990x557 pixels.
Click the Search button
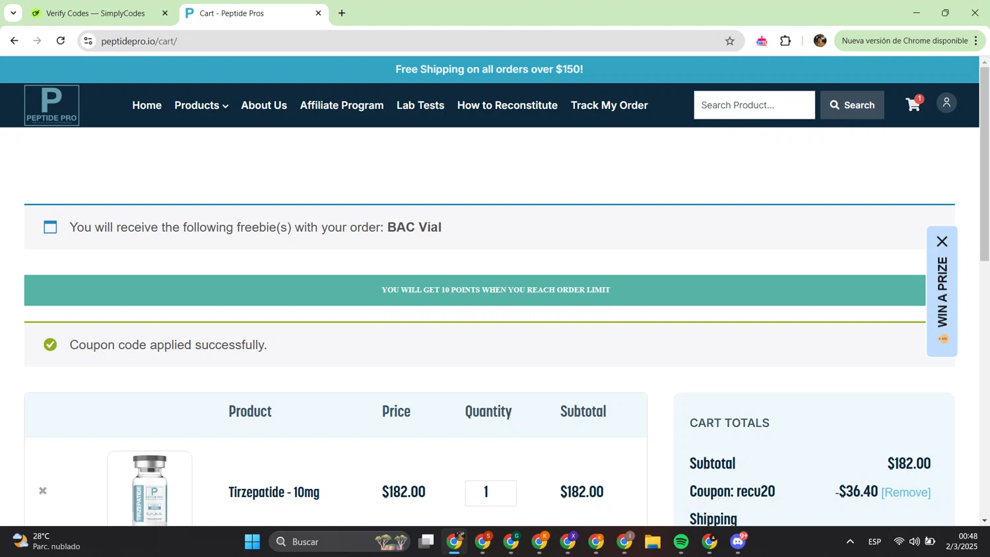pos(852,105)
